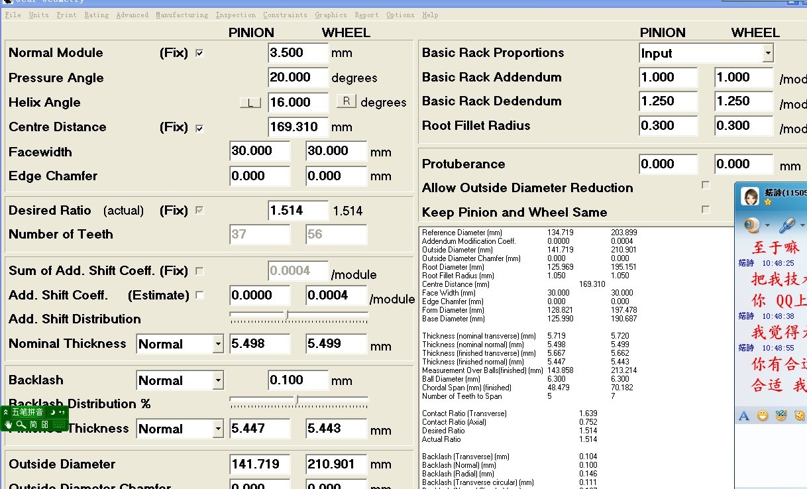Click the Normal Module input field
This screenshot has width=807, height=489.
[298, 53]
